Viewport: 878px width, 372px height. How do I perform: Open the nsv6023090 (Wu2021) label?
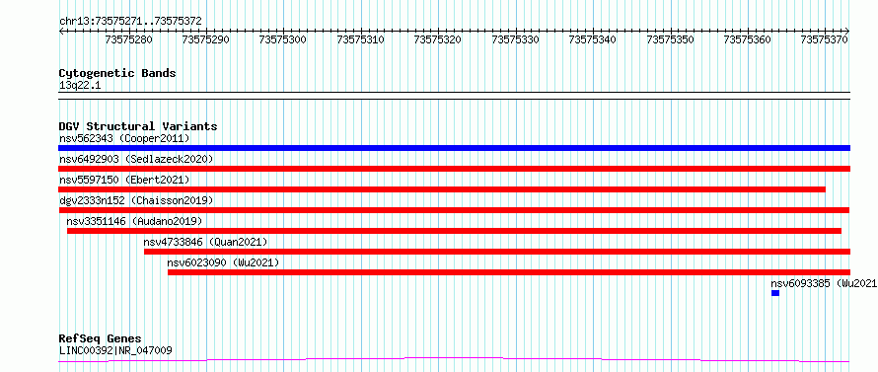click(223, 262)
